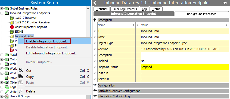Collapse the Description section
The width and height of the screenshot is (230, 99).
95,20
